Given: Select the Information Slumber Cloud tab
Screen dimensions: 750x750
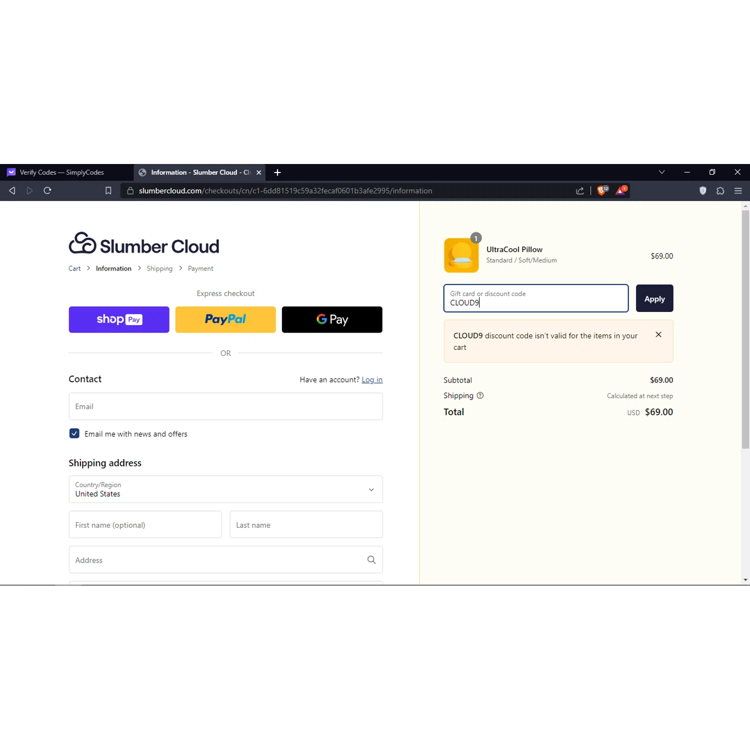Looking at the screenshot, I should pyautogui.click(x=199, y=172).
